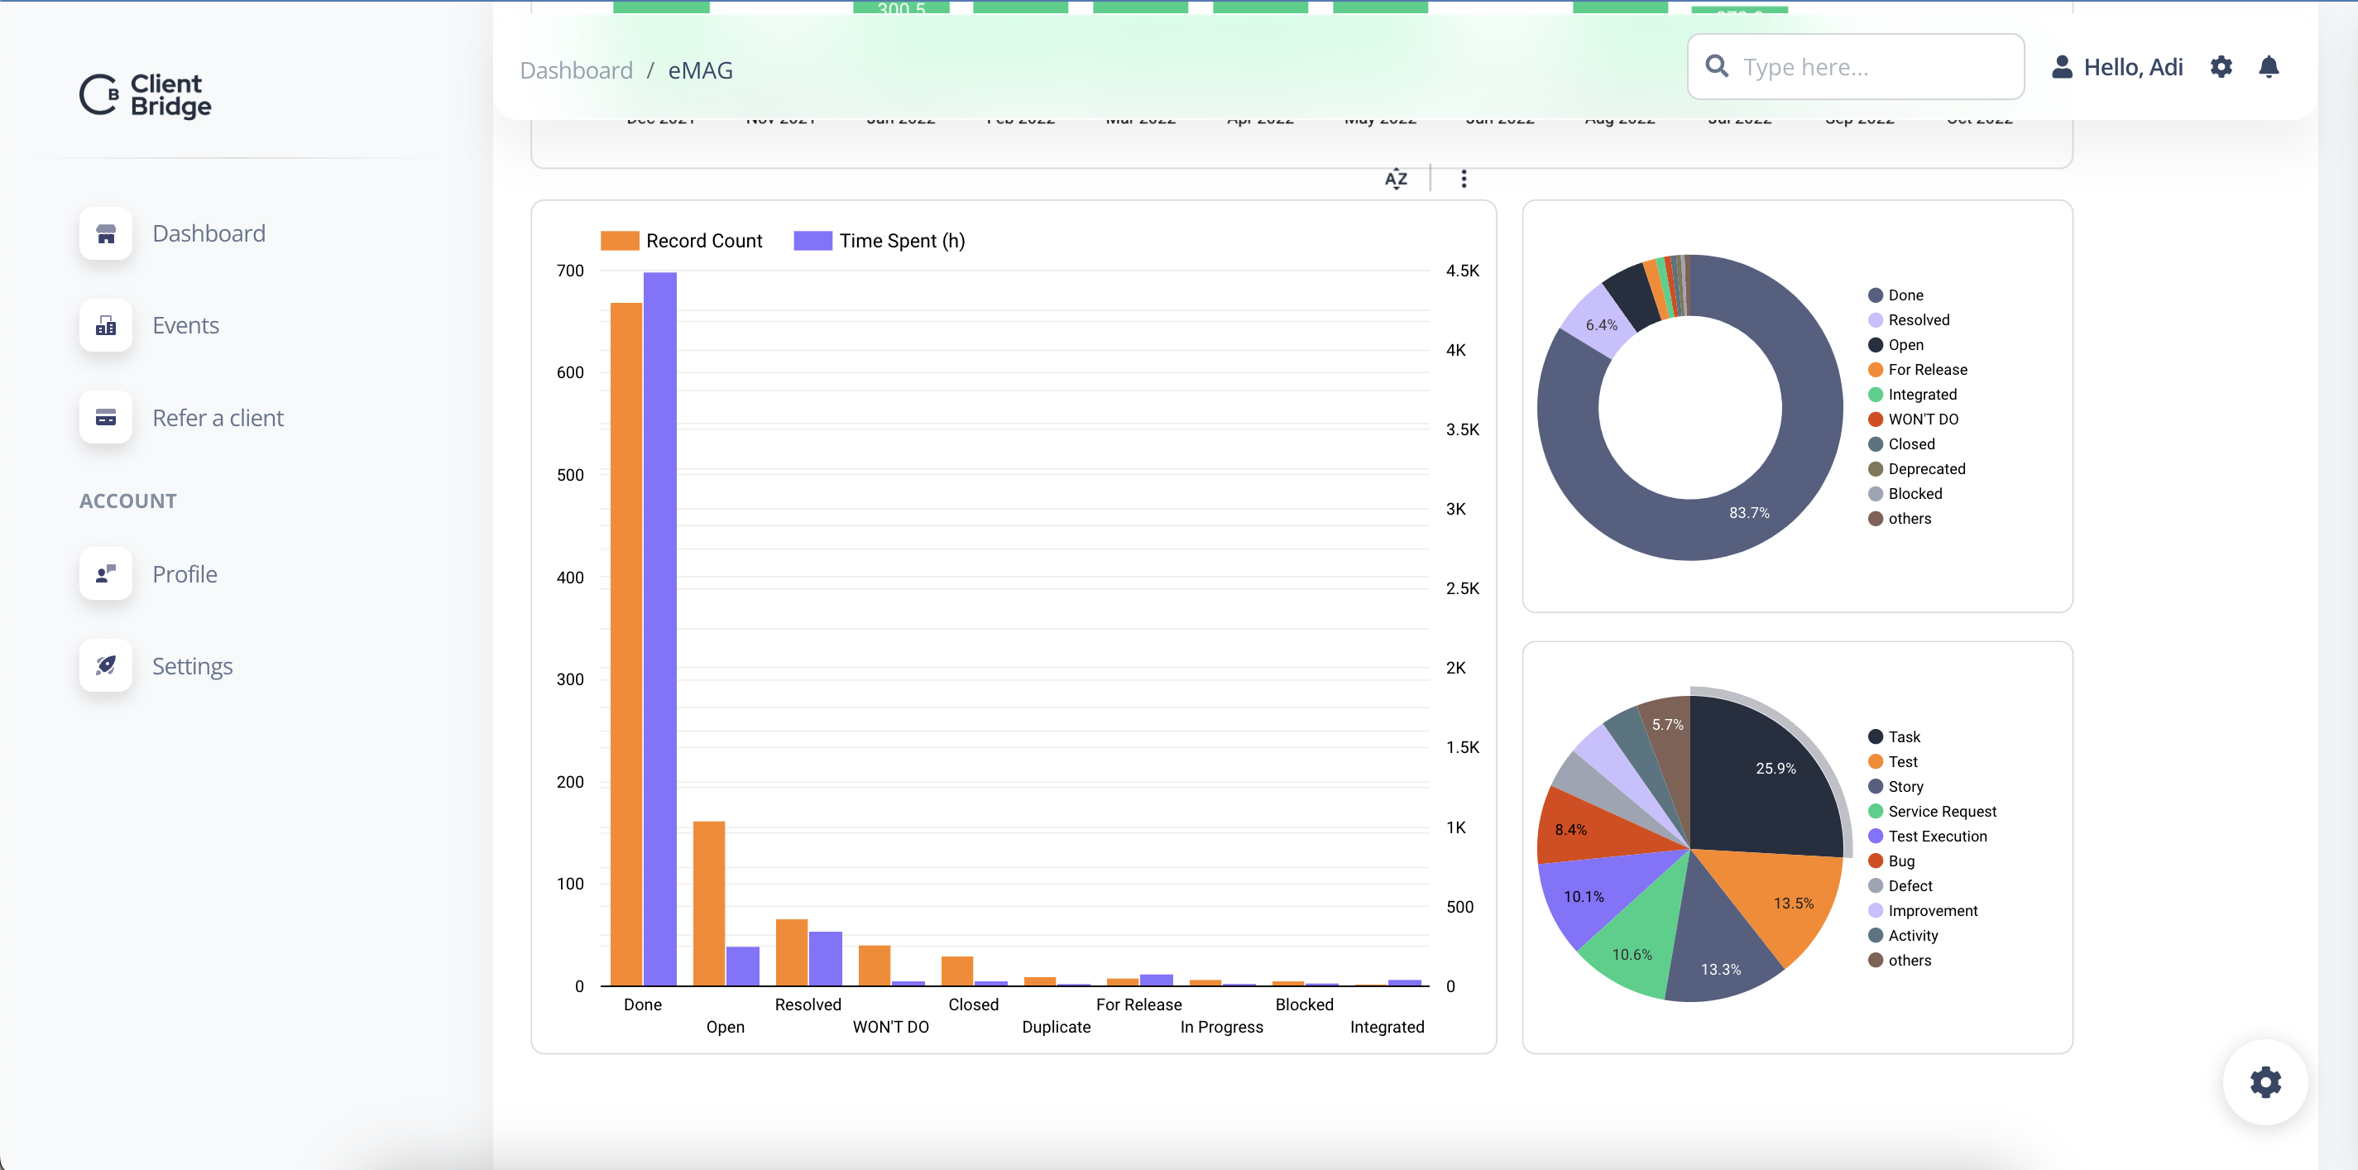Click the Settings rocket icon in sidebar
The height and width of the screenshot is (1170, 2358).
click(x=106, y=665)
